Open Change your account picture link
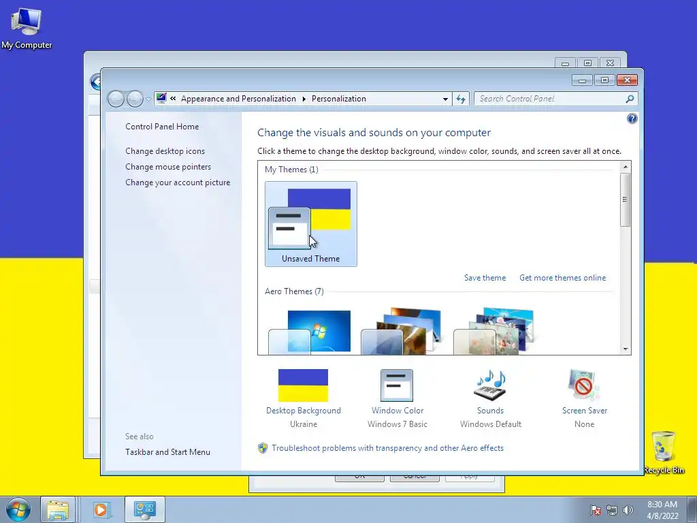The image size is (697, 523). tap(178, 183)
